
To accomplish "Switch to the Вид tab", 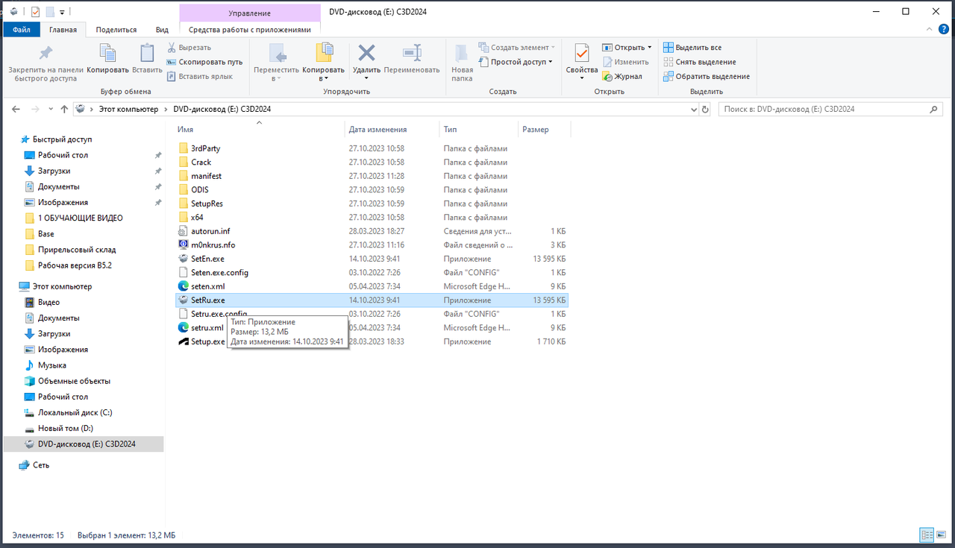I will coord(162,29).
